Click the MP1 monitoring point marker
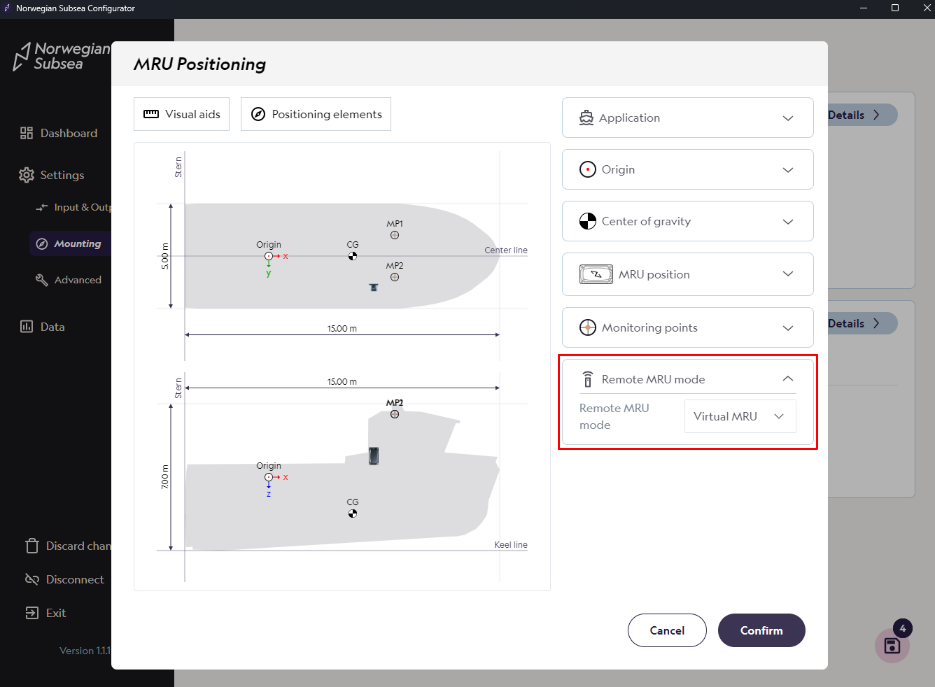 tap(394, 235)
